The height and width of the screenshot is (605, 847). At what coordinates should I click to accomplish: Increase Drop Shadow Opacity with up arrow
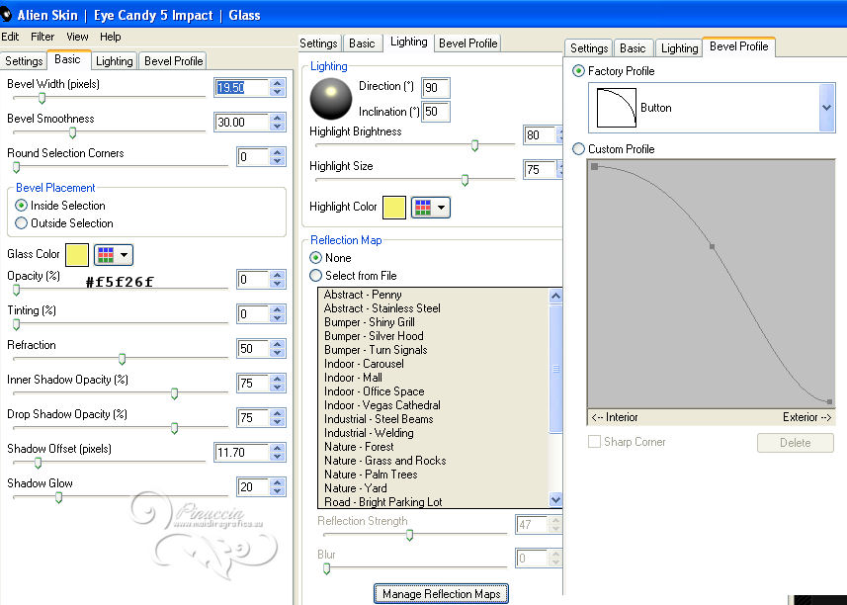[x=278, y=413]
